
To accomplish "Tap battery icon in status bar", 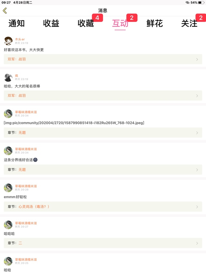I will click(201, 3).
